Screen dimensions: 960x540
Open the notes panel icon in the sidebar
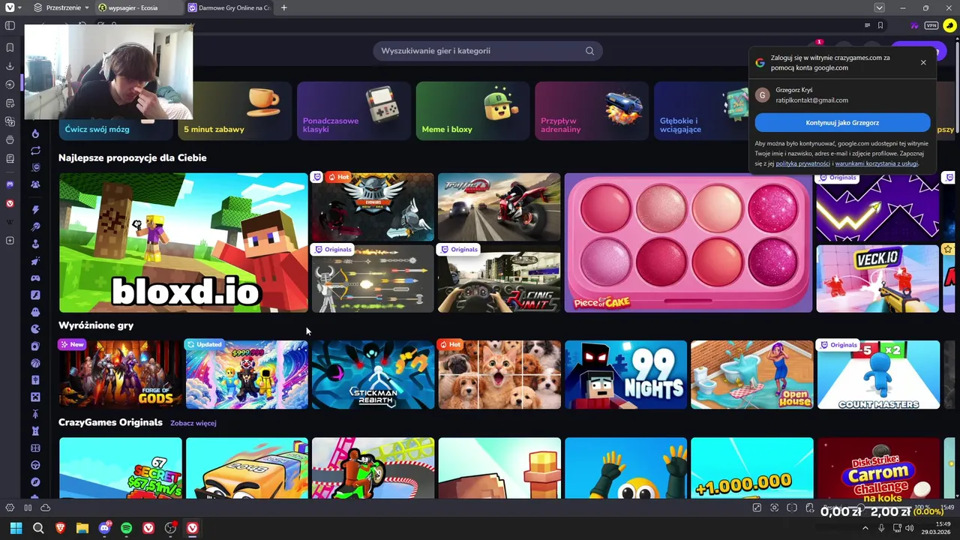pos(10,103)
